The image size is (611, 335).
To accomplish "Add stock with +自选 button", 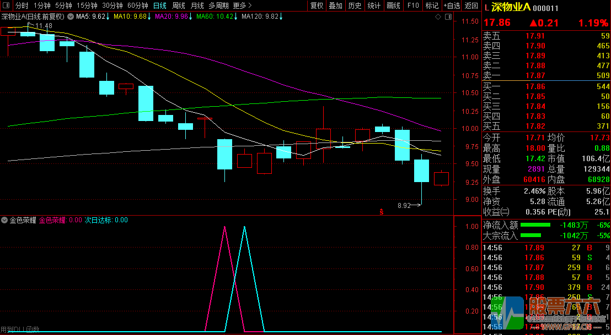I will coord(451,6).
